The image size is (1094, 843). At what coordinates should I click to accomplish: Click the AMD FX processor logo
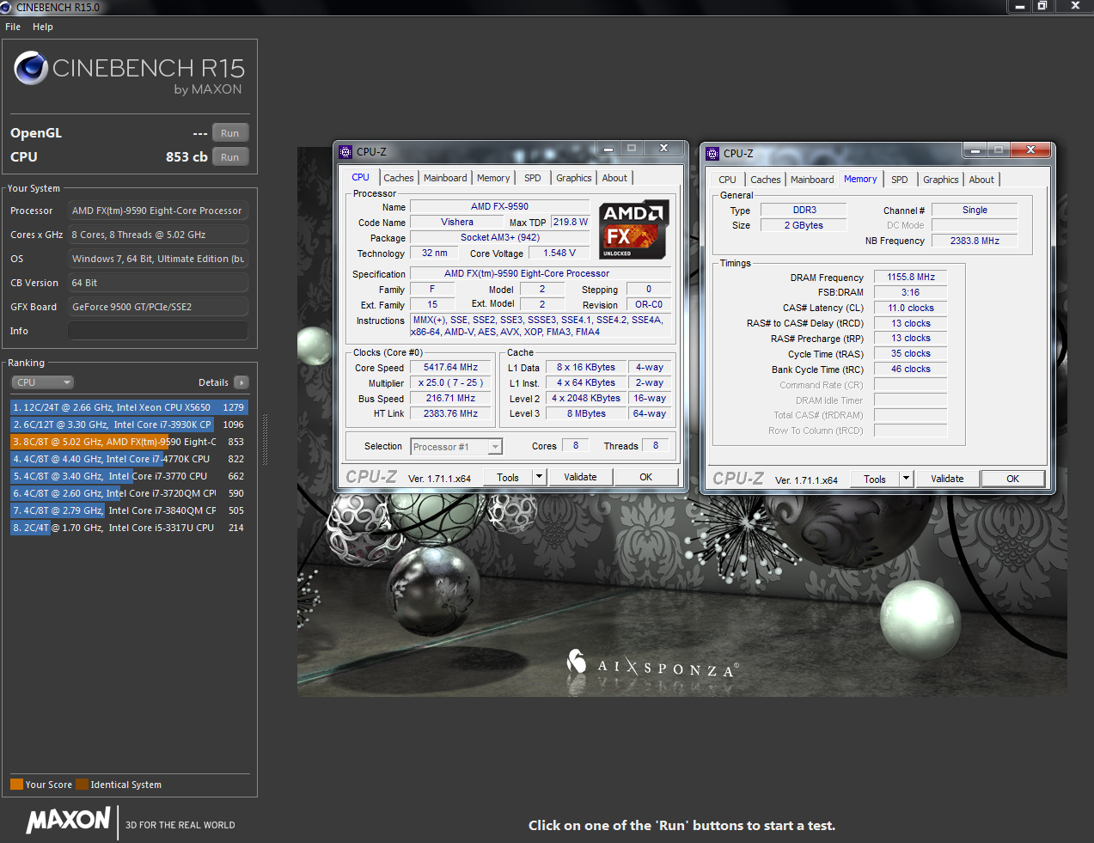pos(633,229)
